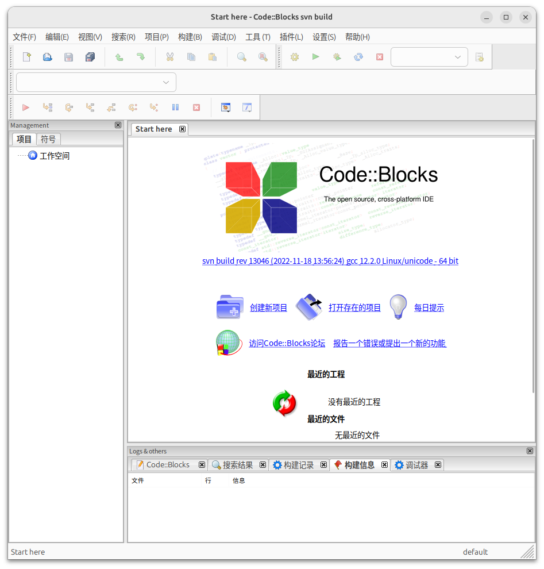Click the Step into instruction icon
Image resolution: width=544 pixels, height=569 pixels.
coord(154,107)
